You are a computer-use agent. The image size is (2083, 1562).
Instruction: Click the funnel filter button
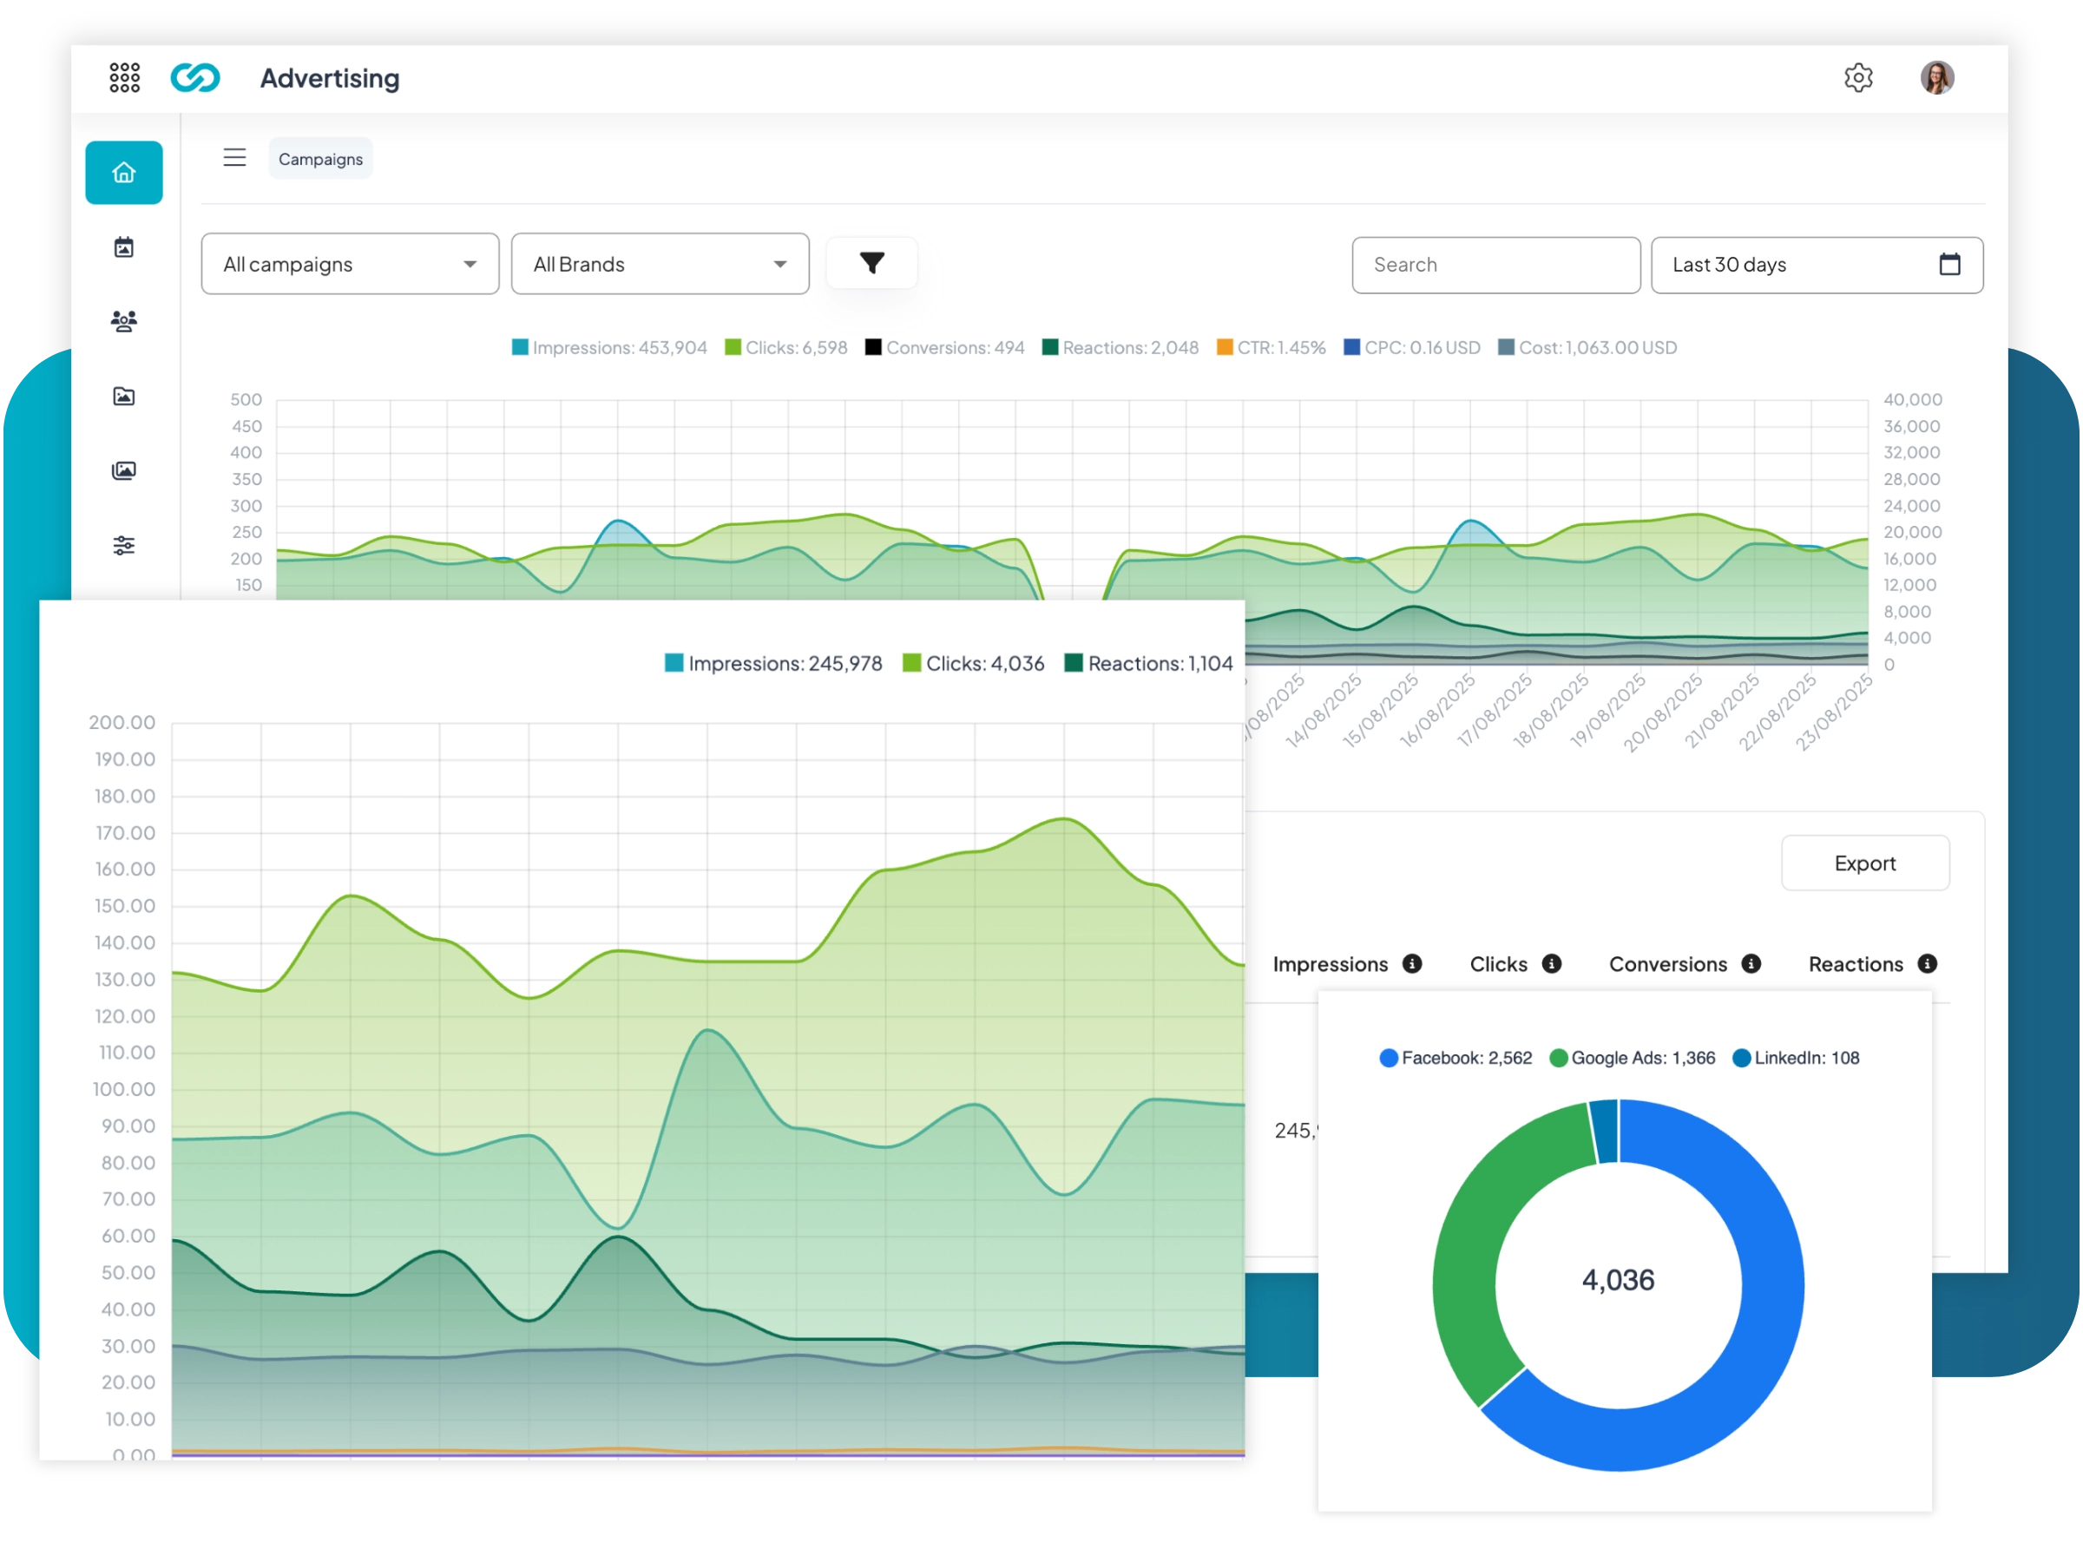pos(871,264)
